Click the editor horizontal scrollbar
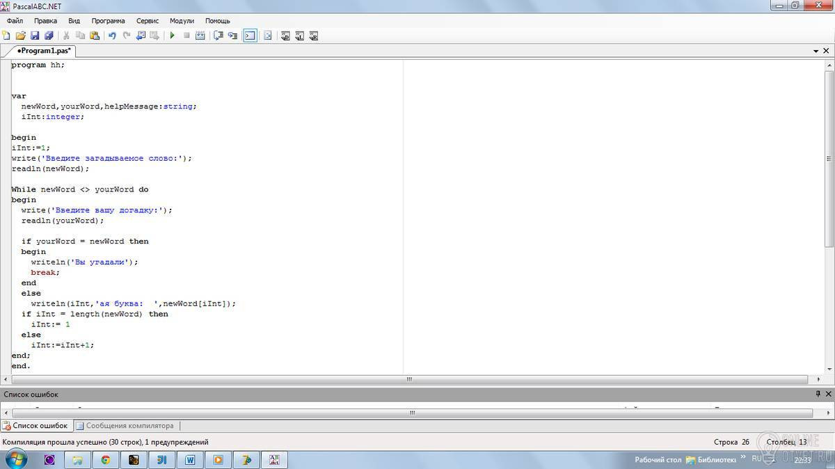The width and height of the screenshot is (835, 469). point(410,379)
